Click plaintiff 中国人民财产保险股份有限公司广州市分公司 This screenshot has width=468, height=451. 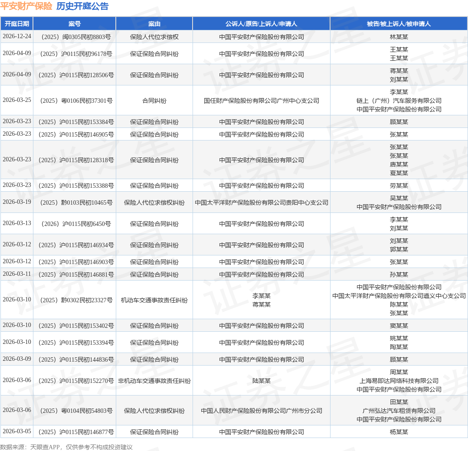tap(262, 411)
